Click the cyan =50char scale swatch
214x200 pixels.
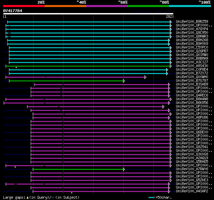pos(151,197)
